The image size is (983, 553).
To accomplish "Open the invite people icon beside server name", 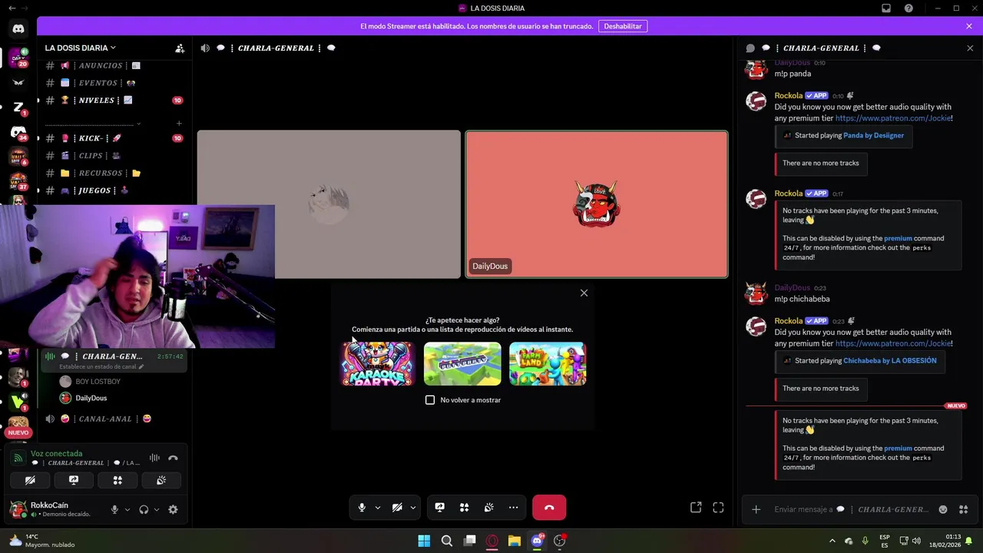I will click(180, 48).
